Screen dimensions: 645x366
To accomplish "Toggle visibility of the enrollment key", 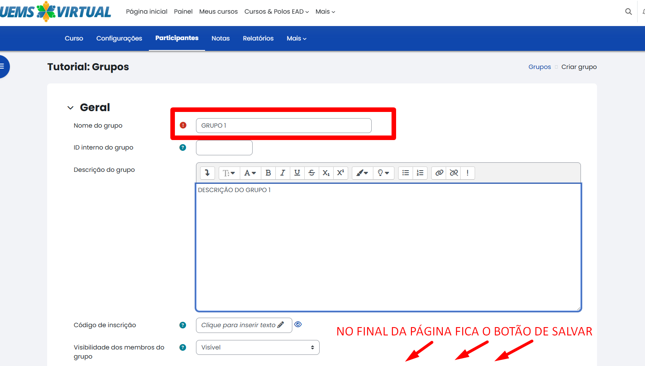I will pos(298,324).
